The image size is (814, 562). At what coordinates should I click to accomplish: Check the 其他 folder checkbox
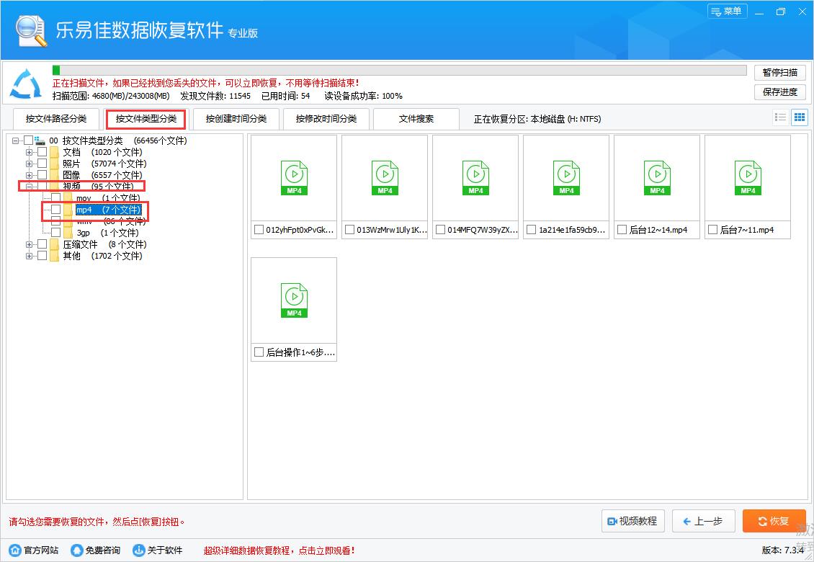tap(42, 255)
